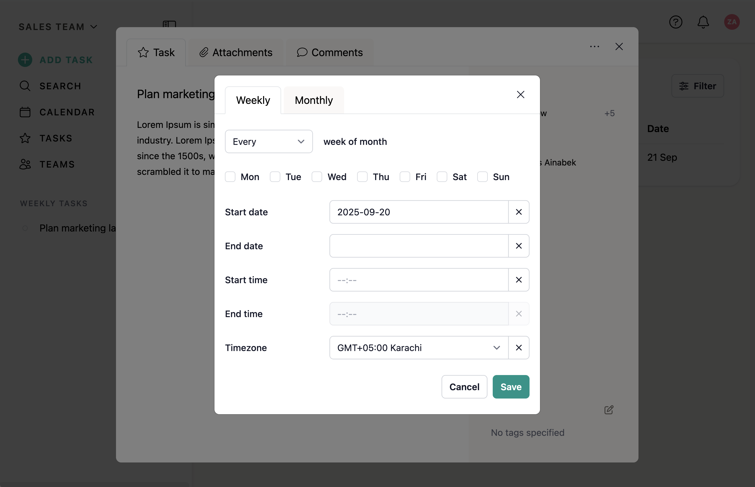Enable the Wed checkbox
The image size is (755, 487).
coord(317,177)
